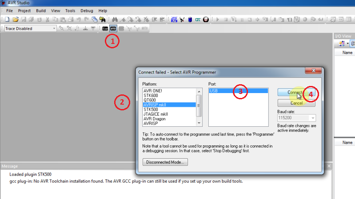Select JTAGICE mkII in Platform list
The image size is (355, 199).
[x=169, y=114]
